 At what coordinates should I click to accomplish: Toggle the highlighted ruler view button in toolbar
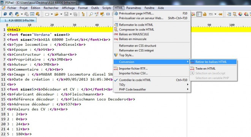click(199, 14)
